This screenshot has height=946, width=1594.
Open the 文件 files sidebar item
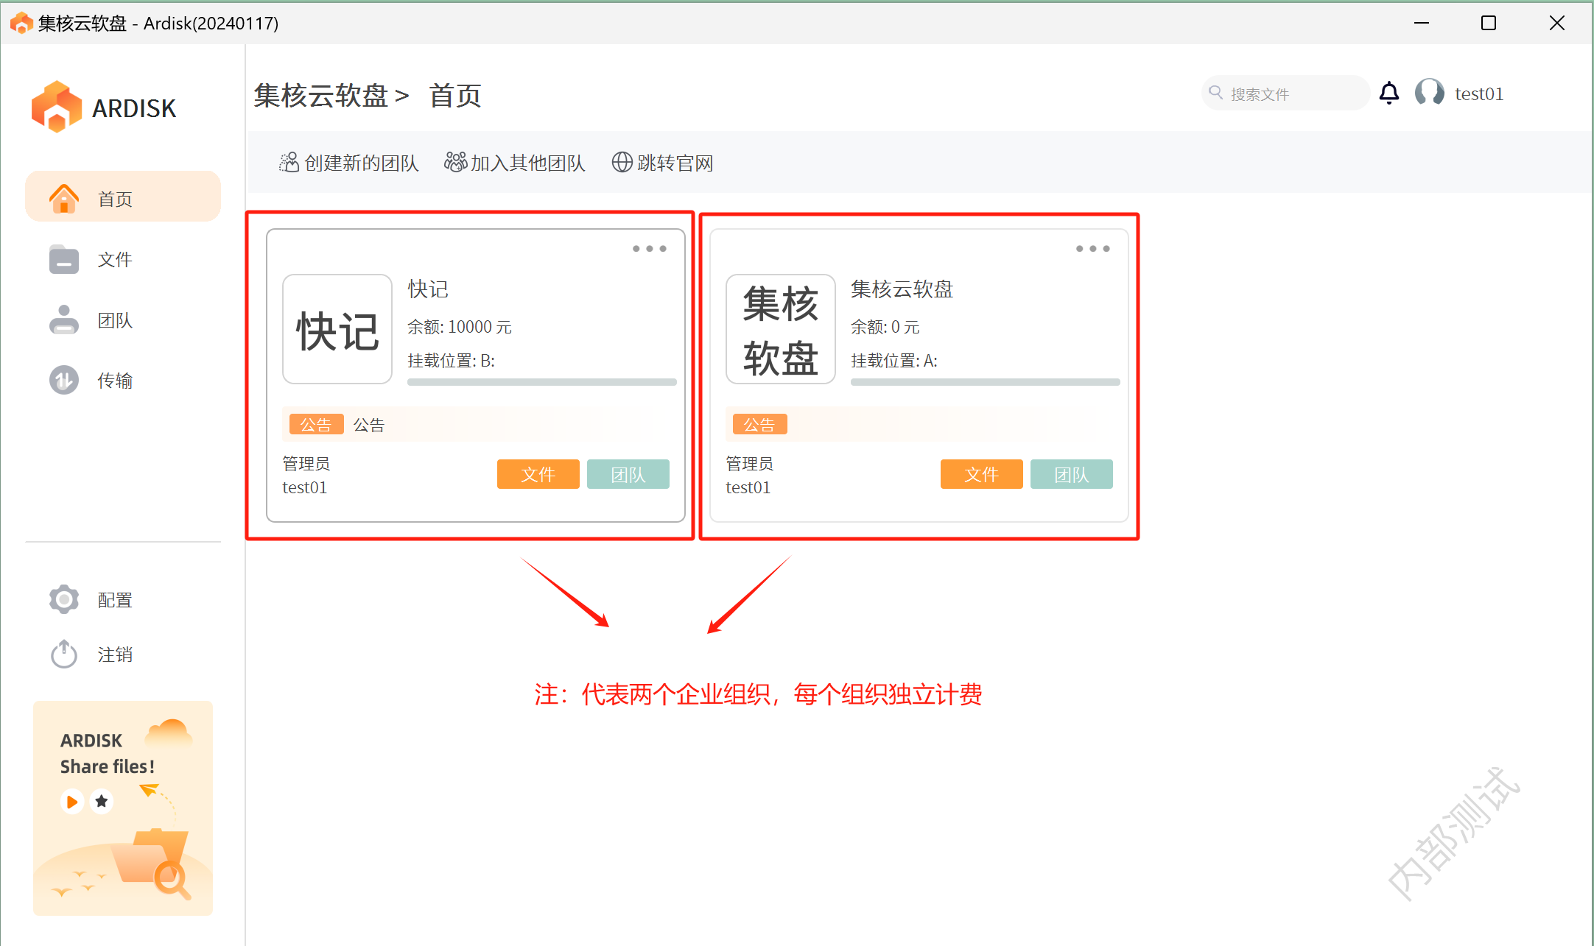pos(114,259)
